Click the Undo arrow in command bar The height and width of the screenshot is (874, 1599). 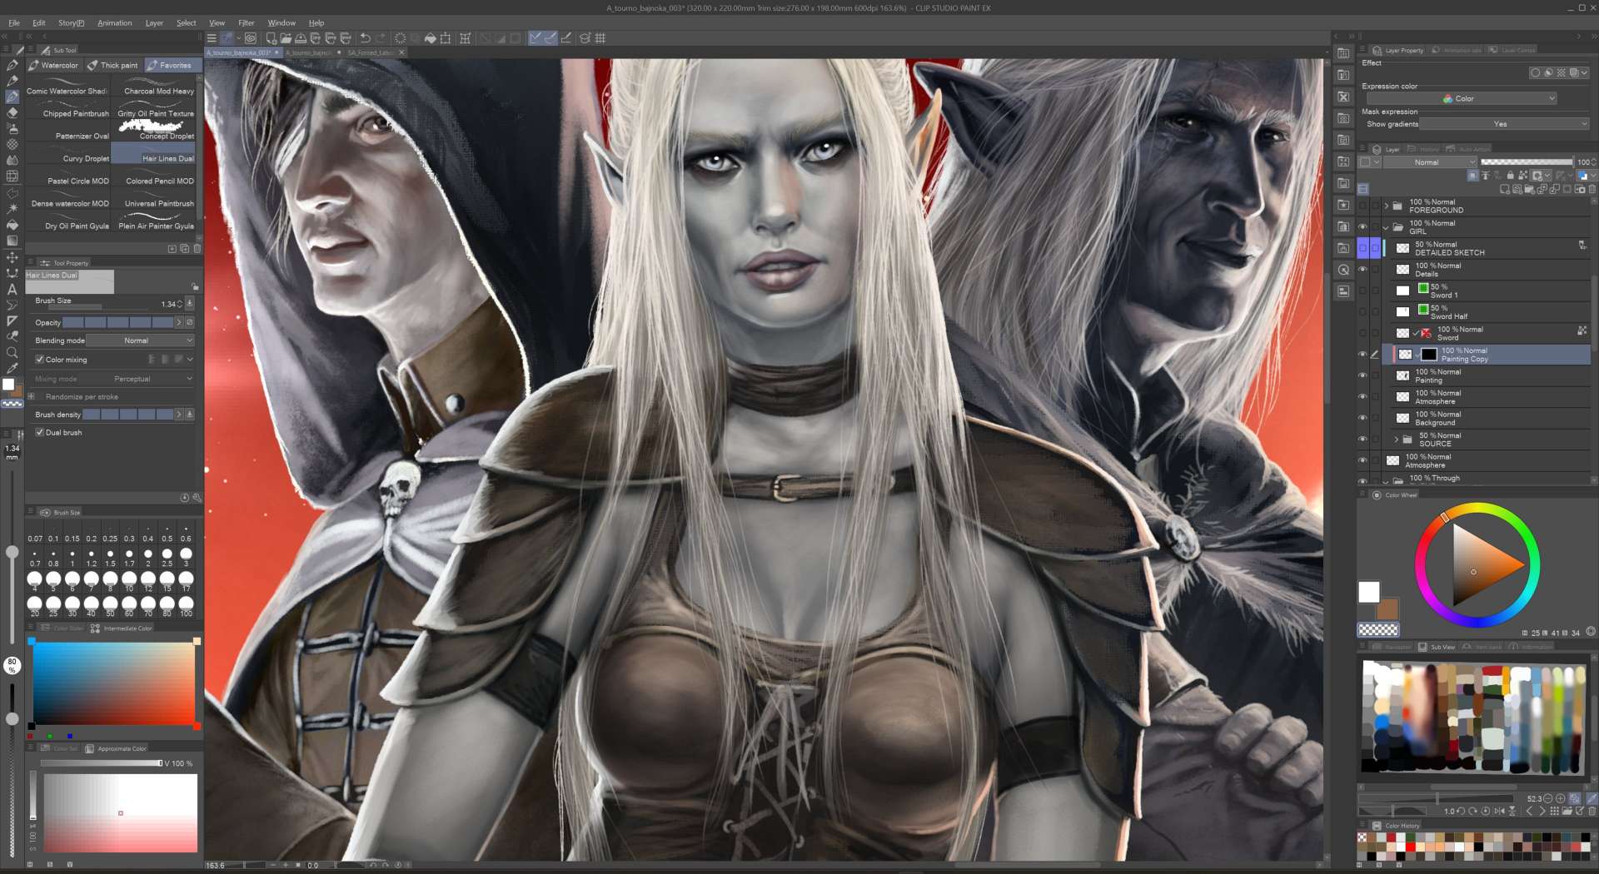[365, 38]
